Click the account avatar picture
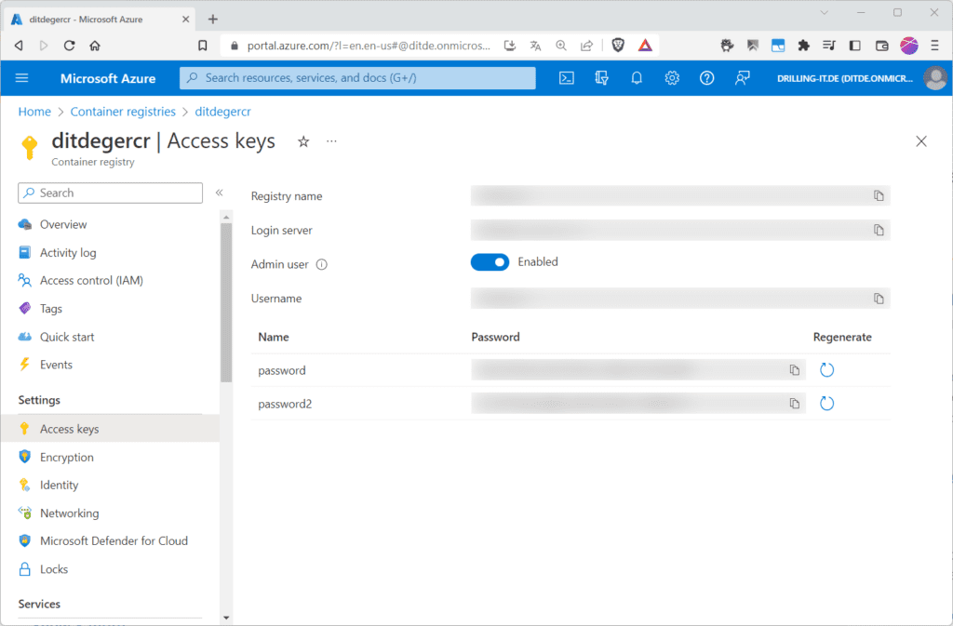953x626 pixels. tap(934, 78)
